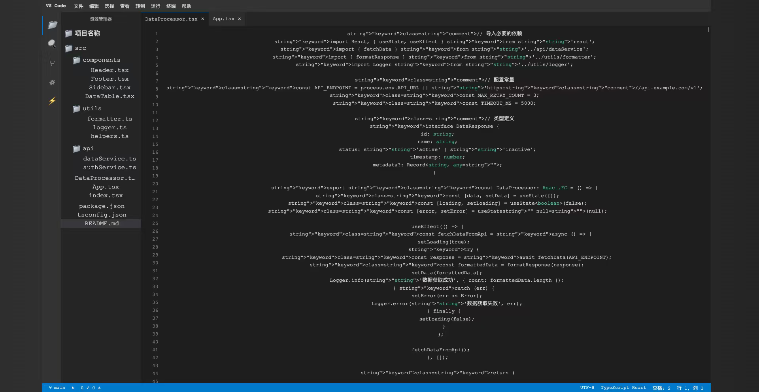
Task: Open the Source Control branch icon
Action: coord(52,63)
